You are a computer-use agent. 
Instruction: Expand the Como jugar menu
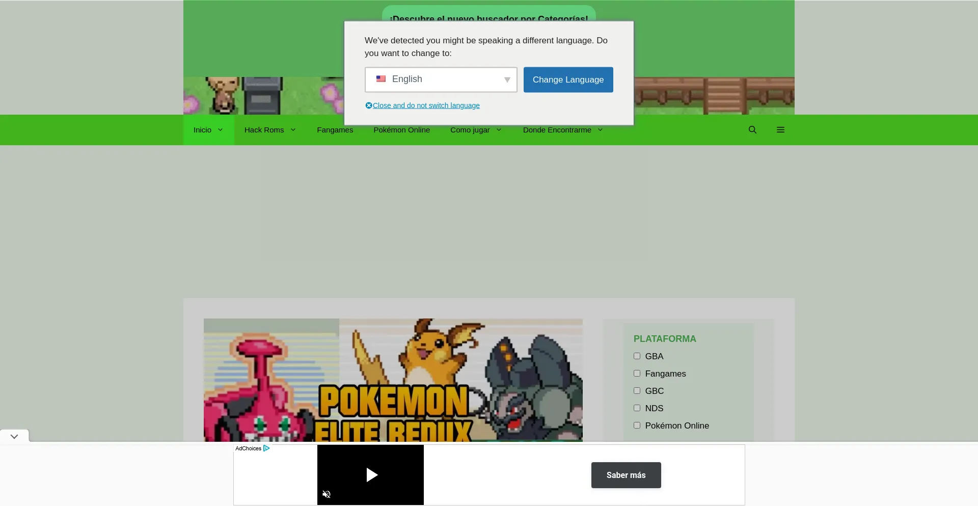click(x=476, y=130)
